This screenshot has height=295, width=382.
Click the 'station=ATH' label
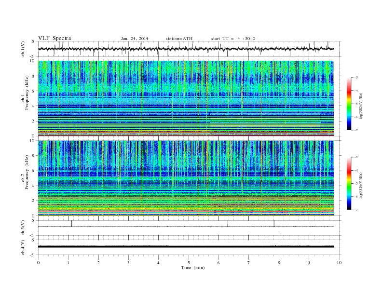pyautogui.click(x=179, y=39)
